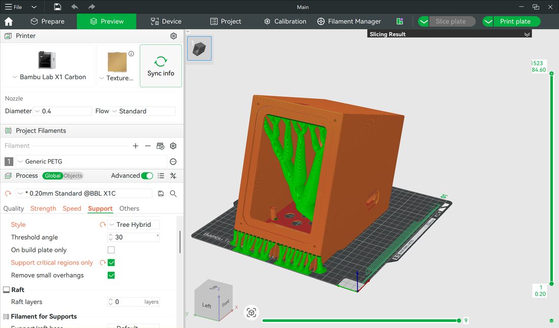Screen dimensions: 559x328
Task: Open filament settings gear icon
Action: tap(173, 146)
